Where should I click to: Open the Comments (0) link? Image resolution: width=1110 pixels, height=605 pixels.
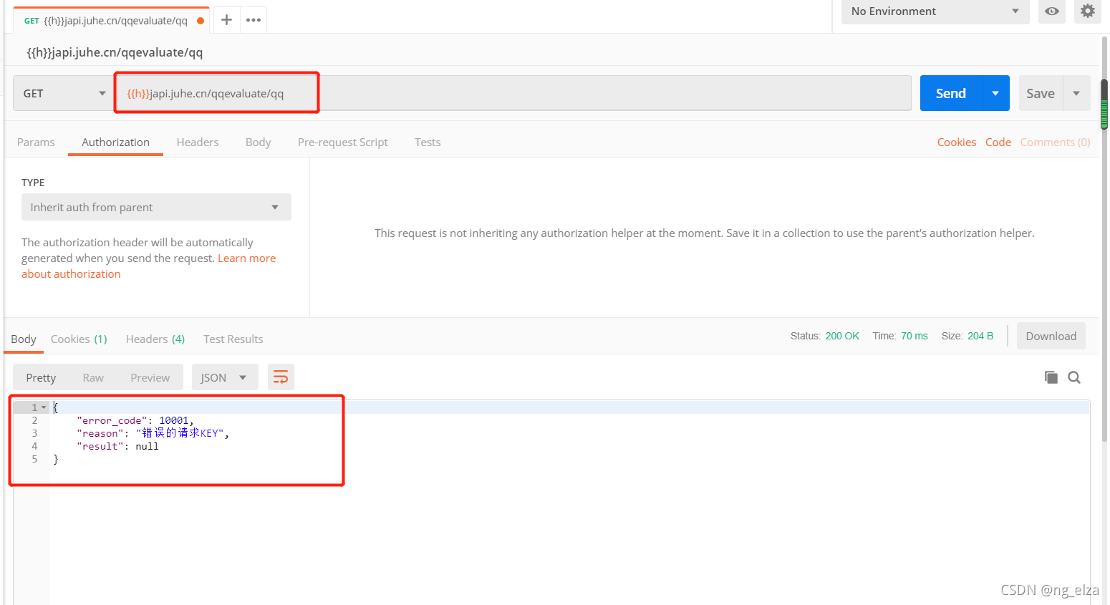tap(1055, 142)
